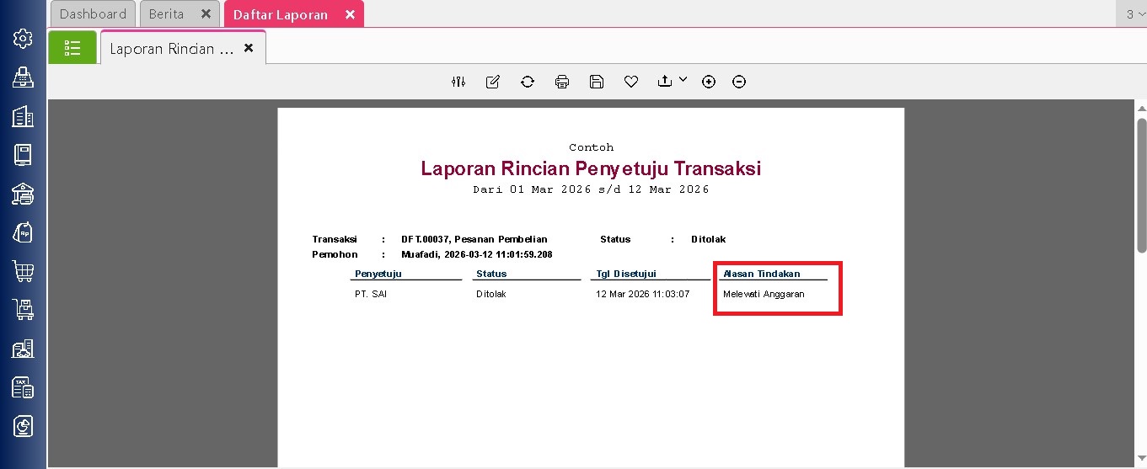Image resolution: width=1147 pixels, height=469 pixels.
Task: Close the Laporan Rincian report tab
Action: click(249, 48)
